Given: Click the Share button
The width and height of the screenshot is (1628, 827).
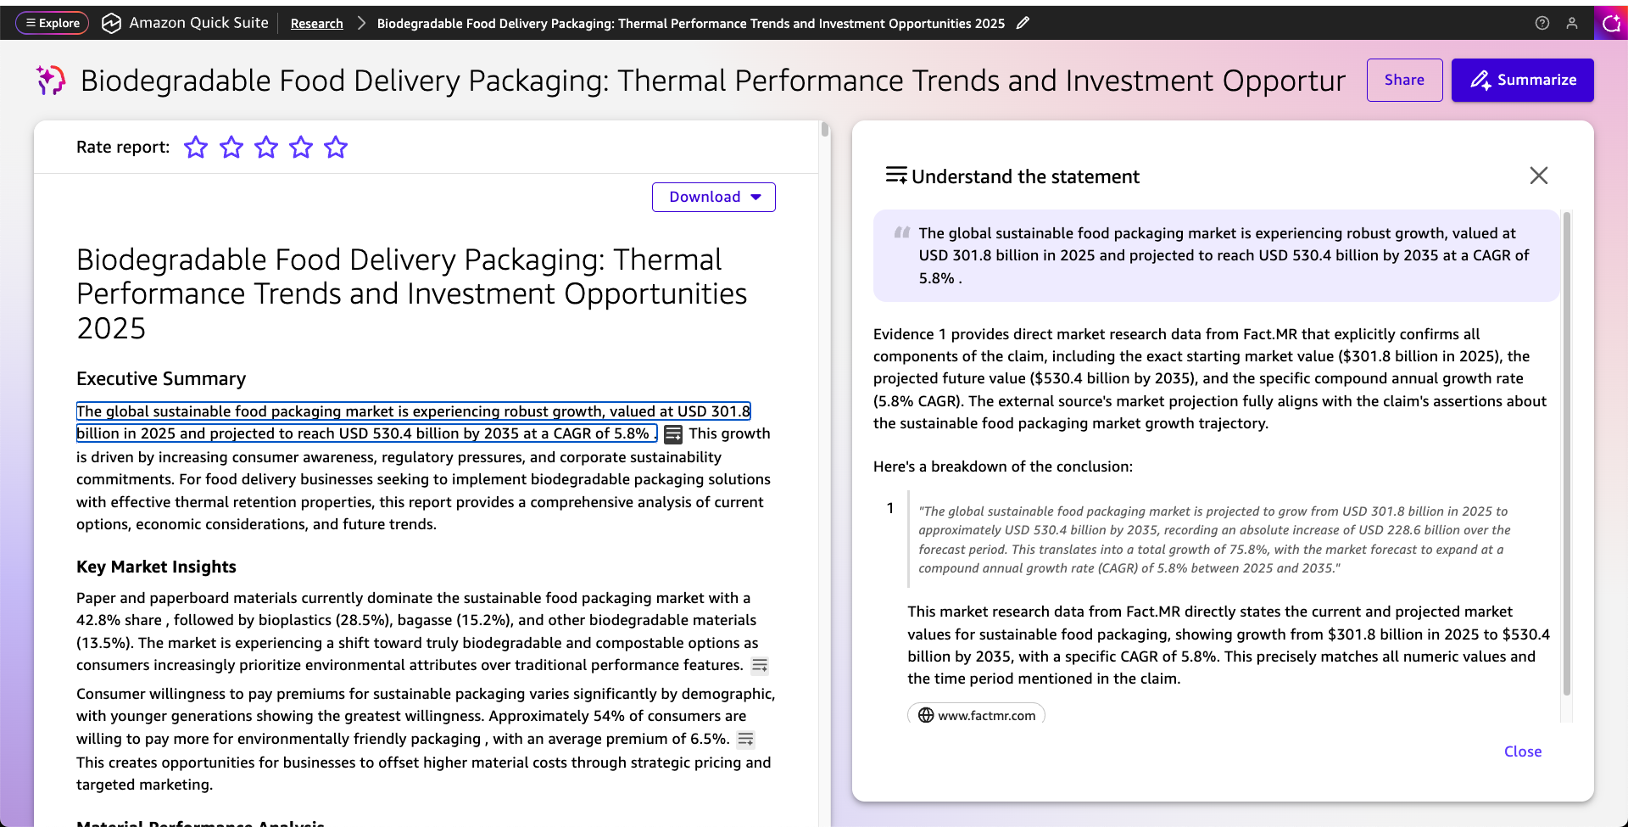Looking at the screenshot, I should pyautogui.click(x=1403, y=80).
